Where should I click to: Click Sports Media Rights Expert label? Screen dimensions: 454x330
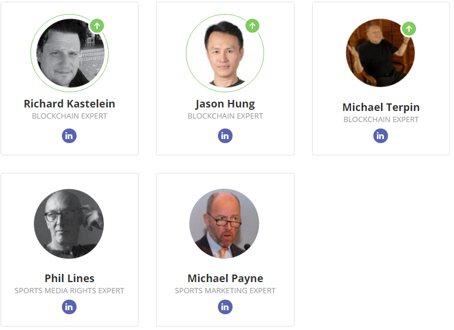[70, 291]
